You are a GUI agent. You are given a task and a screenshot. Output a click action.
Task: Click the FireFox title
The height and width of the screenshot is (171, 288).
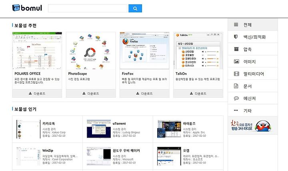coord(128,74)
